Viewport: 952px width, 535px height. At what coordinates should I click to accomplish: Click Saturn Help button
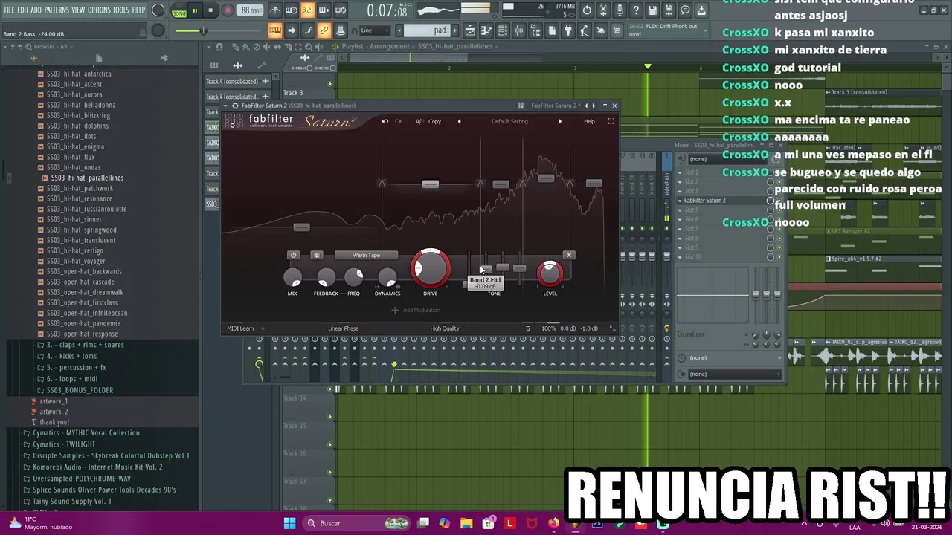pos(589,121)
